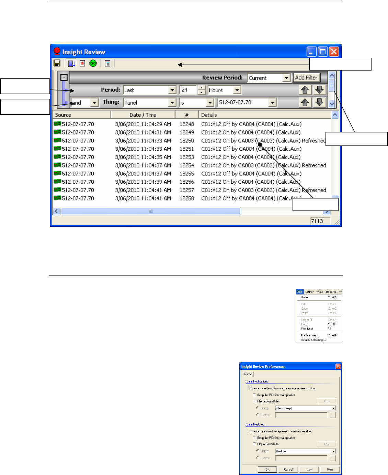Viewport: 388px width, 475px height.
Task: Click the green panel icon for event 18255
Action: click(x=57, y=173)
